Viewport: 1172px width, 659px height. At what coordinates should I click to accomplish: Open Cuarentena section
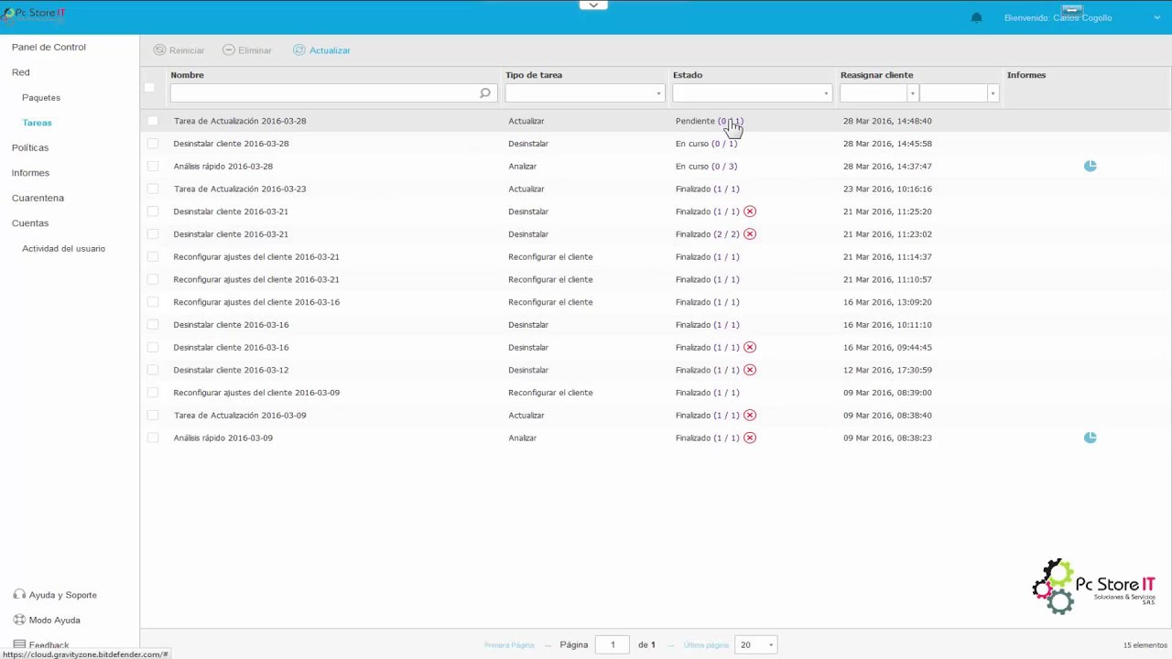coord(38,198)
